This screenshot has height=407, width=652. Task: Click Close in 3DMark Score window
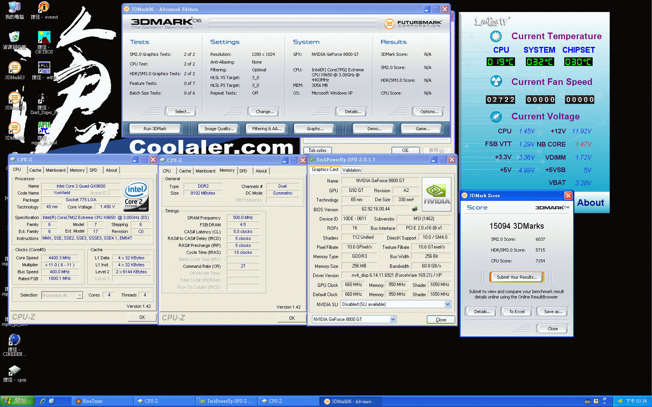[553, 329]
